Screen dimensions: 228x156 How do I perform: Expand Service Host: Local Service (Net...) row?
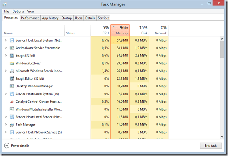tap(6, 117)
